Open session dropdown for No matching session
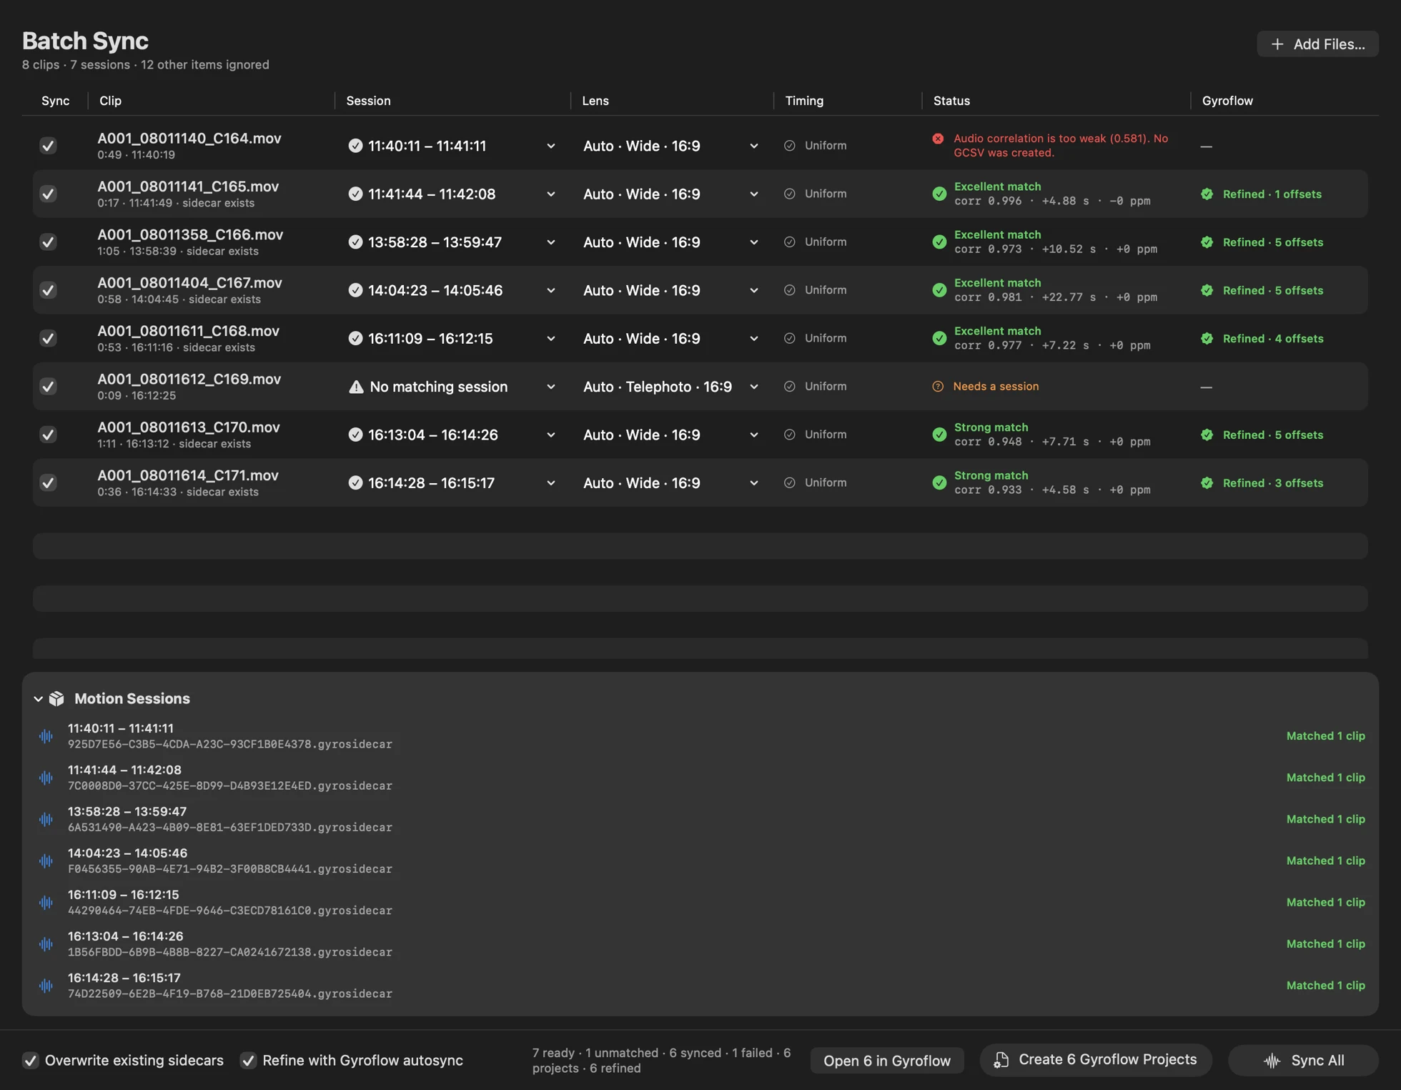This screenshot has height=1090, width=1401. pyautogui.click(x=551, y=387)
